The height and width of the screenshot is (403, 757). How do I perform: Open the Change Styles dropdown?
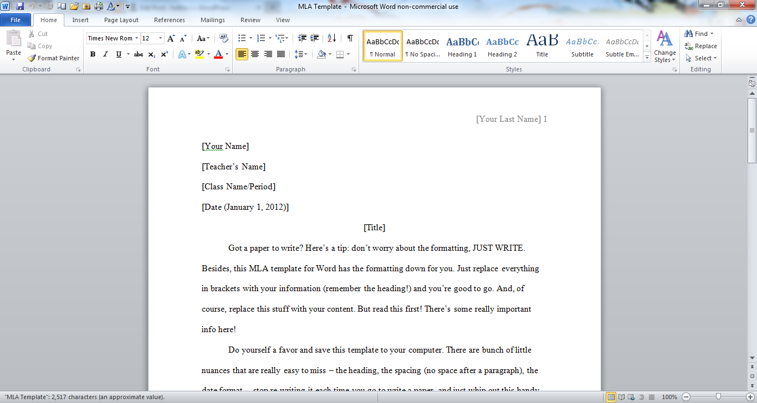coord(664,47)
